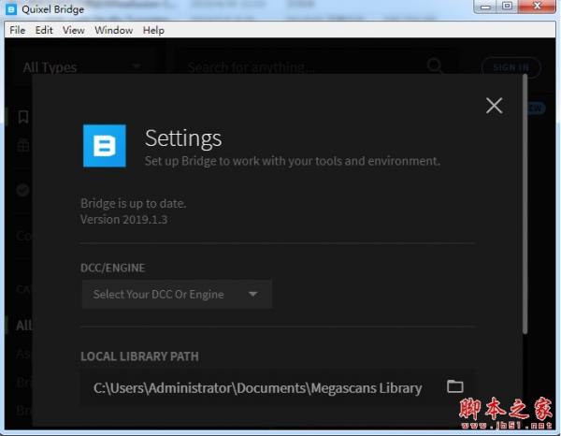Click the dimmed bookmark sidebar icon

[23, 117]
